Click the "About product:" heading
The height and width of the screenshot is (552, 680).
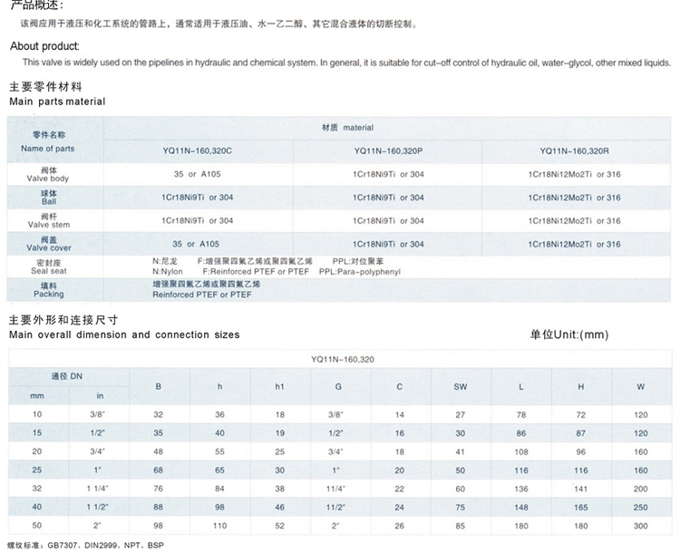pyautogui.click(x=44, y=46)
